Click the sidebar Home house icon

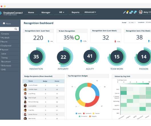click(x=4, y=23)
